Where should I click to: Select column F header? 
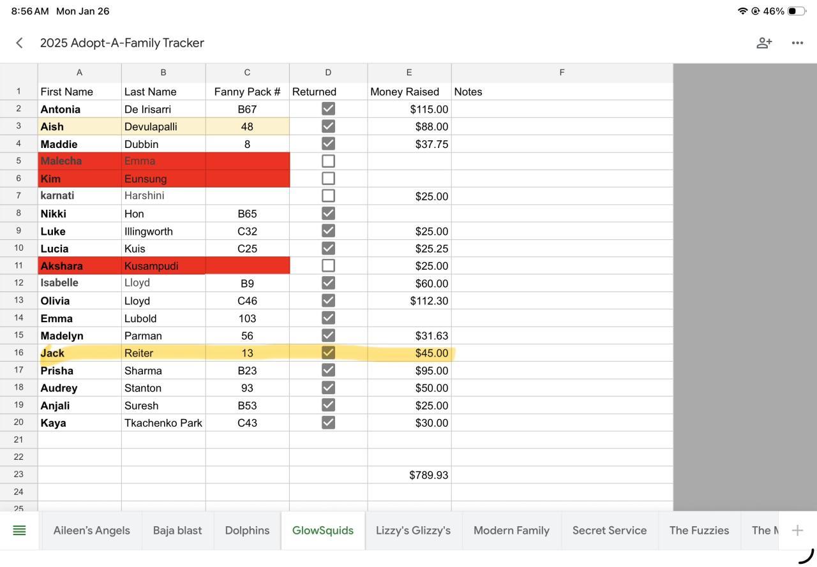tap(562, 73)
